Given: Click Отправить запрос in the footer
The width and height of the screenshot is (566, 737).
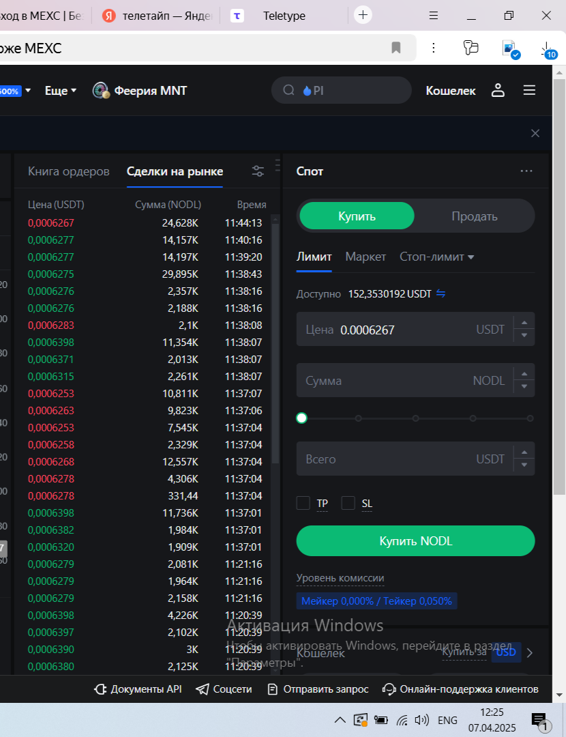Looking at the screenshot, I should coord(318,689).
